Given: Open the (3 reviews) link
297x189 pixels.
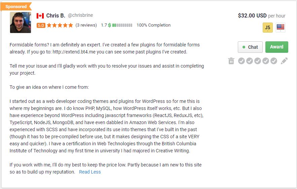Looking at the screenshot, I should (86, 25).
